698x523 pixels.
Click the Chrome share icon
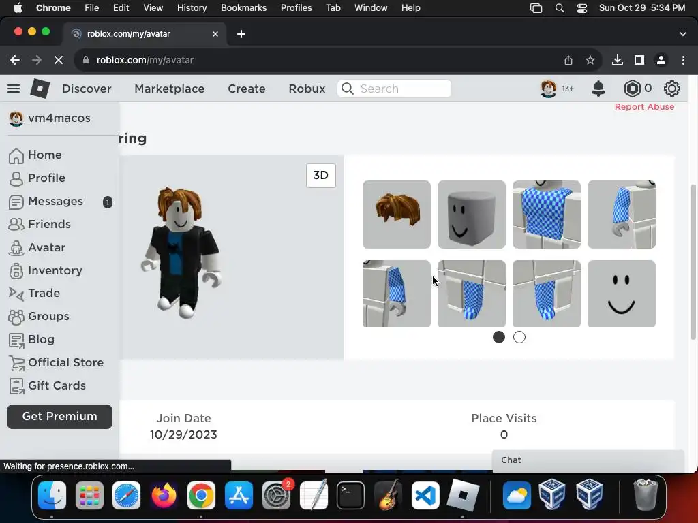click(x=568, y=60)
